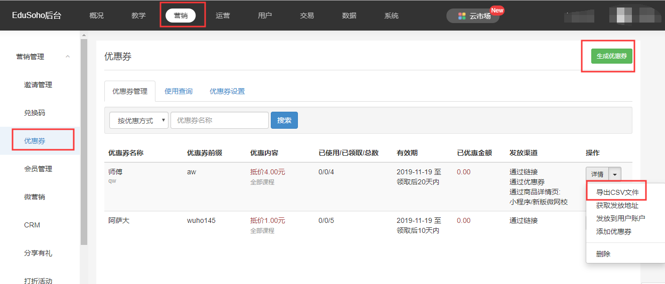The height and width of the screenshot is (284, 665).
Task: Click 删除 in the action menu
Action: [603, 254]
